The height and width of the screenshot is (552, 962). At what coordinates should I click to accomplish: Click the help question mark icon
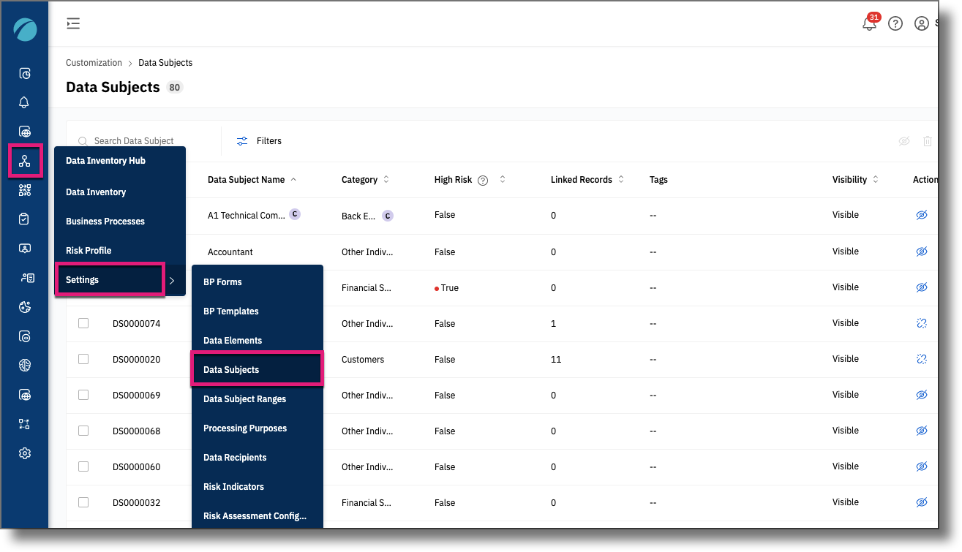[895, 23]
